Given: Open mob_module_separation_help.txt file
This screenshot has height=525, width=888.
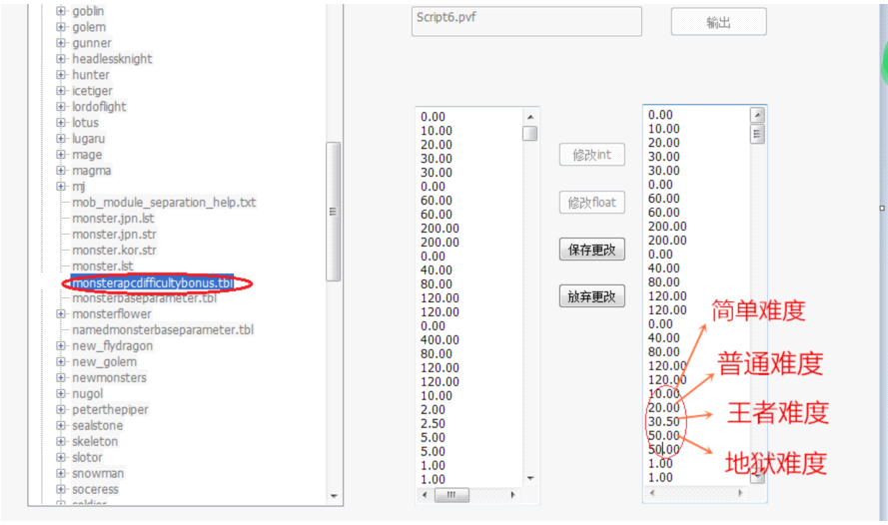Looking at the screenshot, I should (x=164, y=203).
